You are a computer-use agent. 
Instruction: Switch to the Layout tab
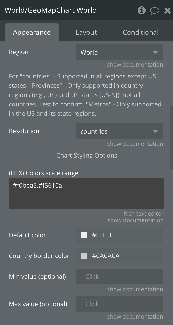tap(86, 32)
